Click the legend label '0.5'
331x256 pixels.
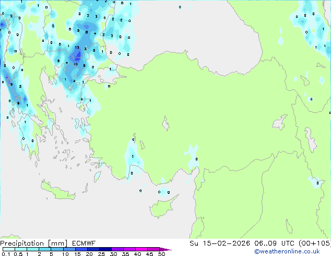coord(18,254)
